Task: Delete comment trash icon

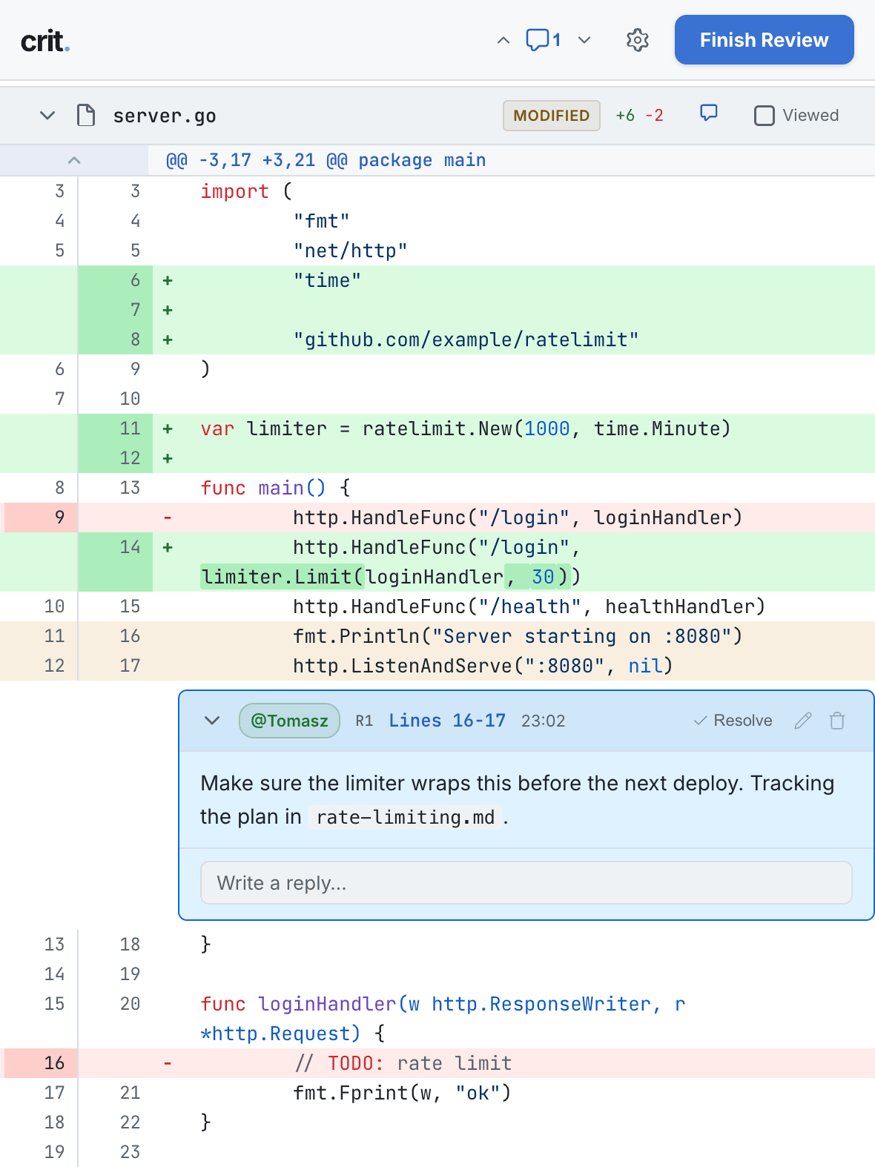Action: [837, 721]
